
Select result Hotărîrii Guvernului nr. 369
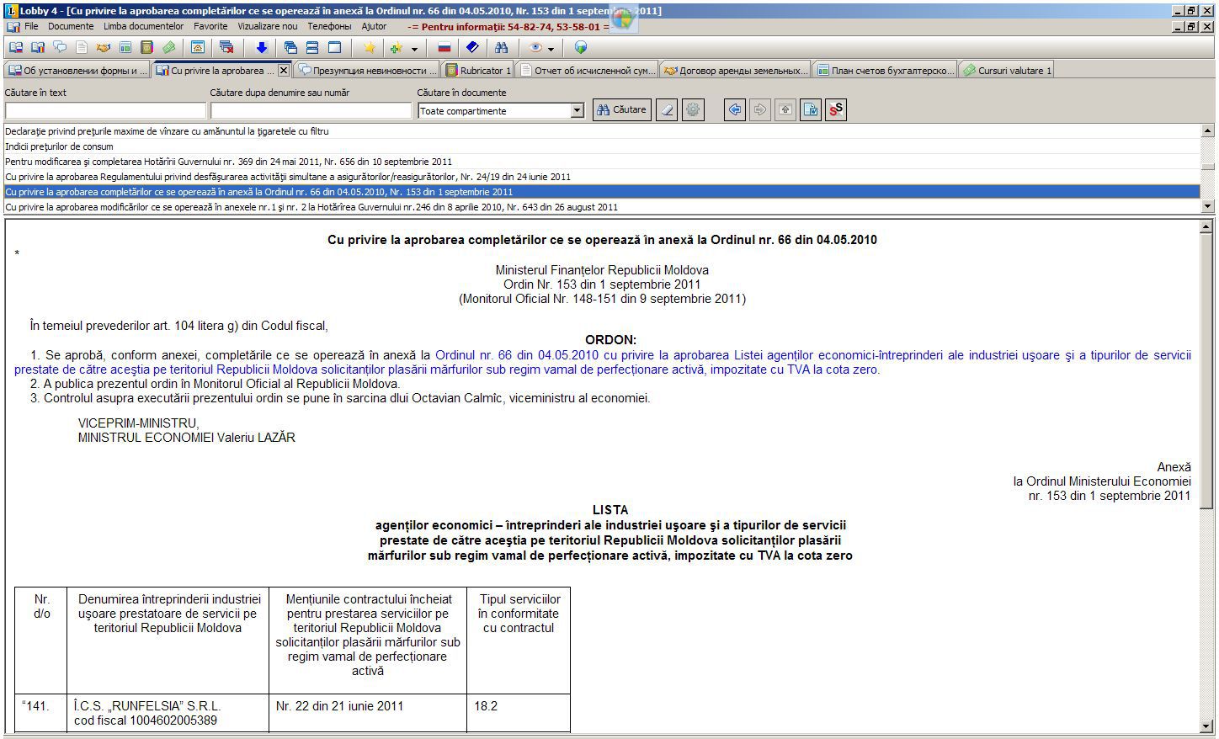(602, 162)
